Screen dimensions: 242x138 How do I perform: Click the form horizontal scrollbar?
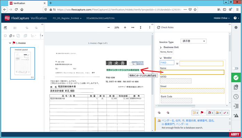[x=176, y=106]
